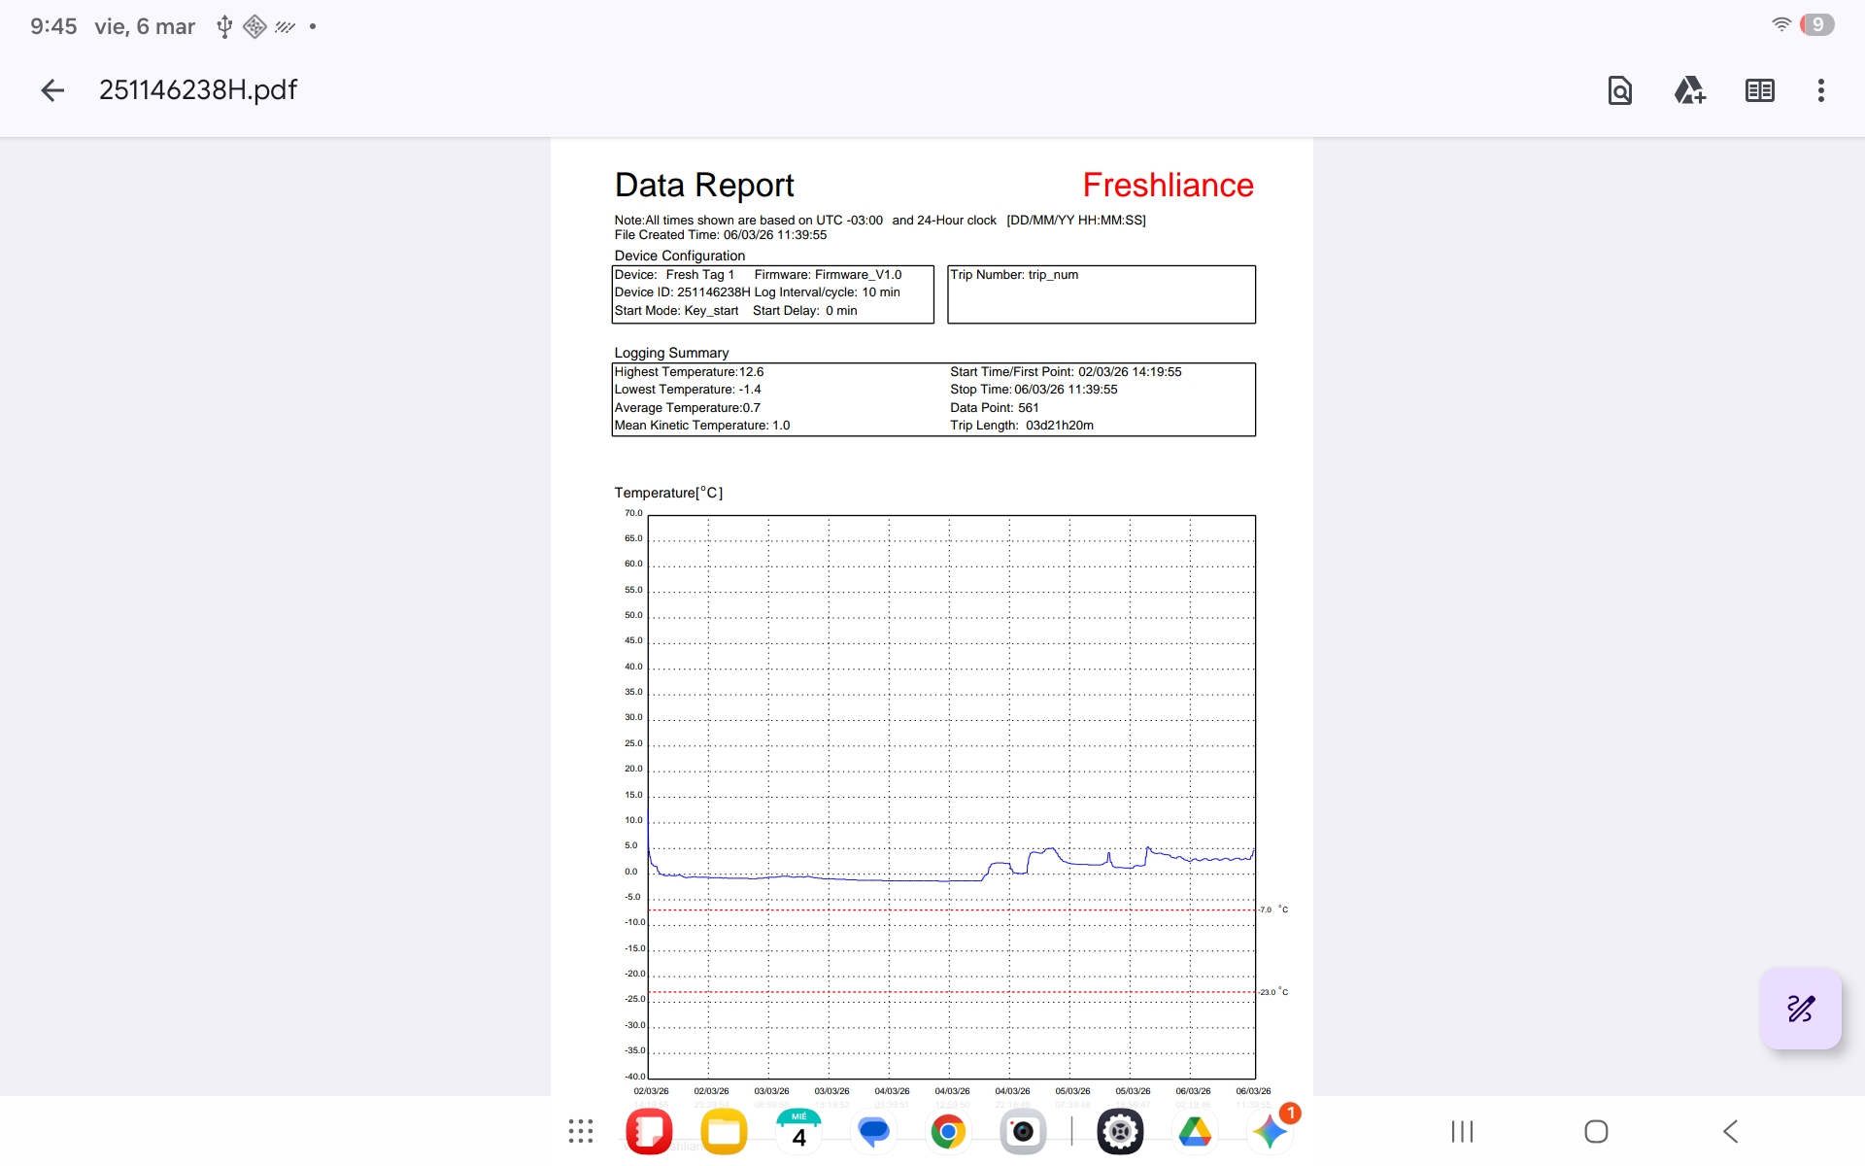Switch to the reading view layout icon
Image resolution: width=1865 pixels, height=1166 pixels.
tap(1759, 90)
